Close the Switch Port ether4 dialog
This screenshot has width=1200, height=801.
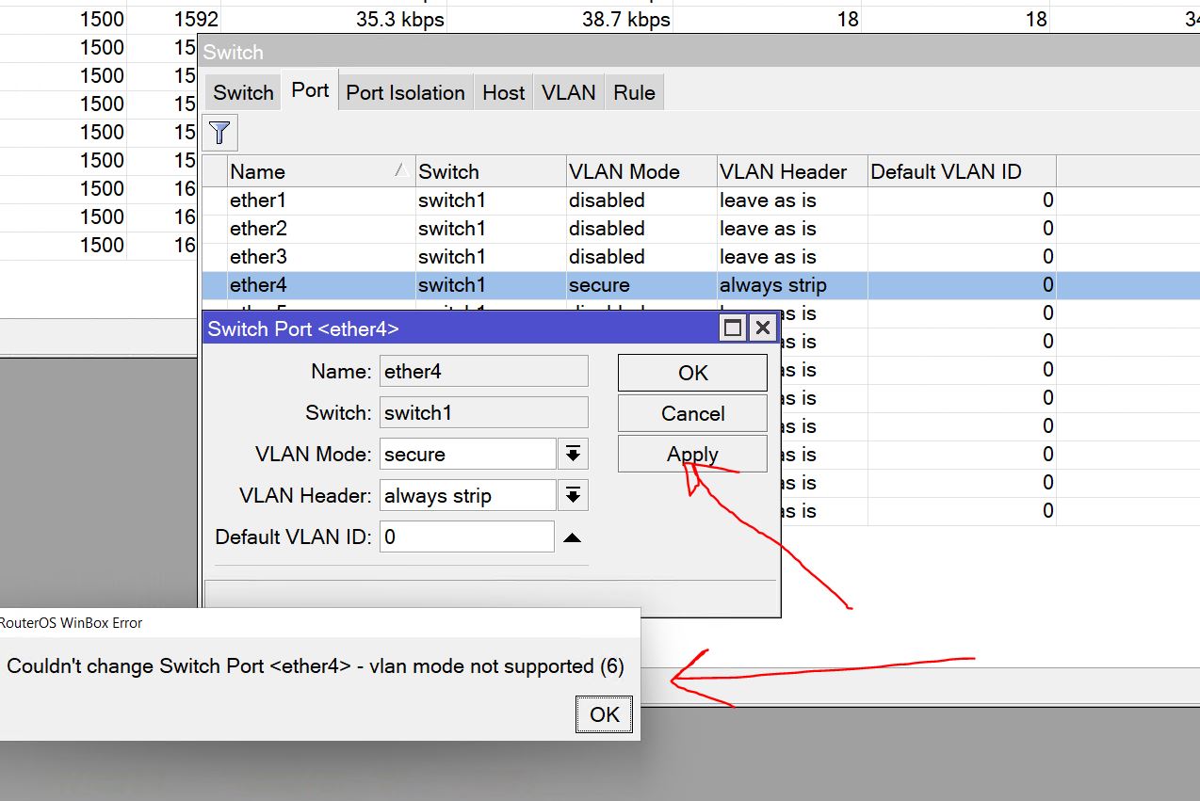(x=763, y=328)
